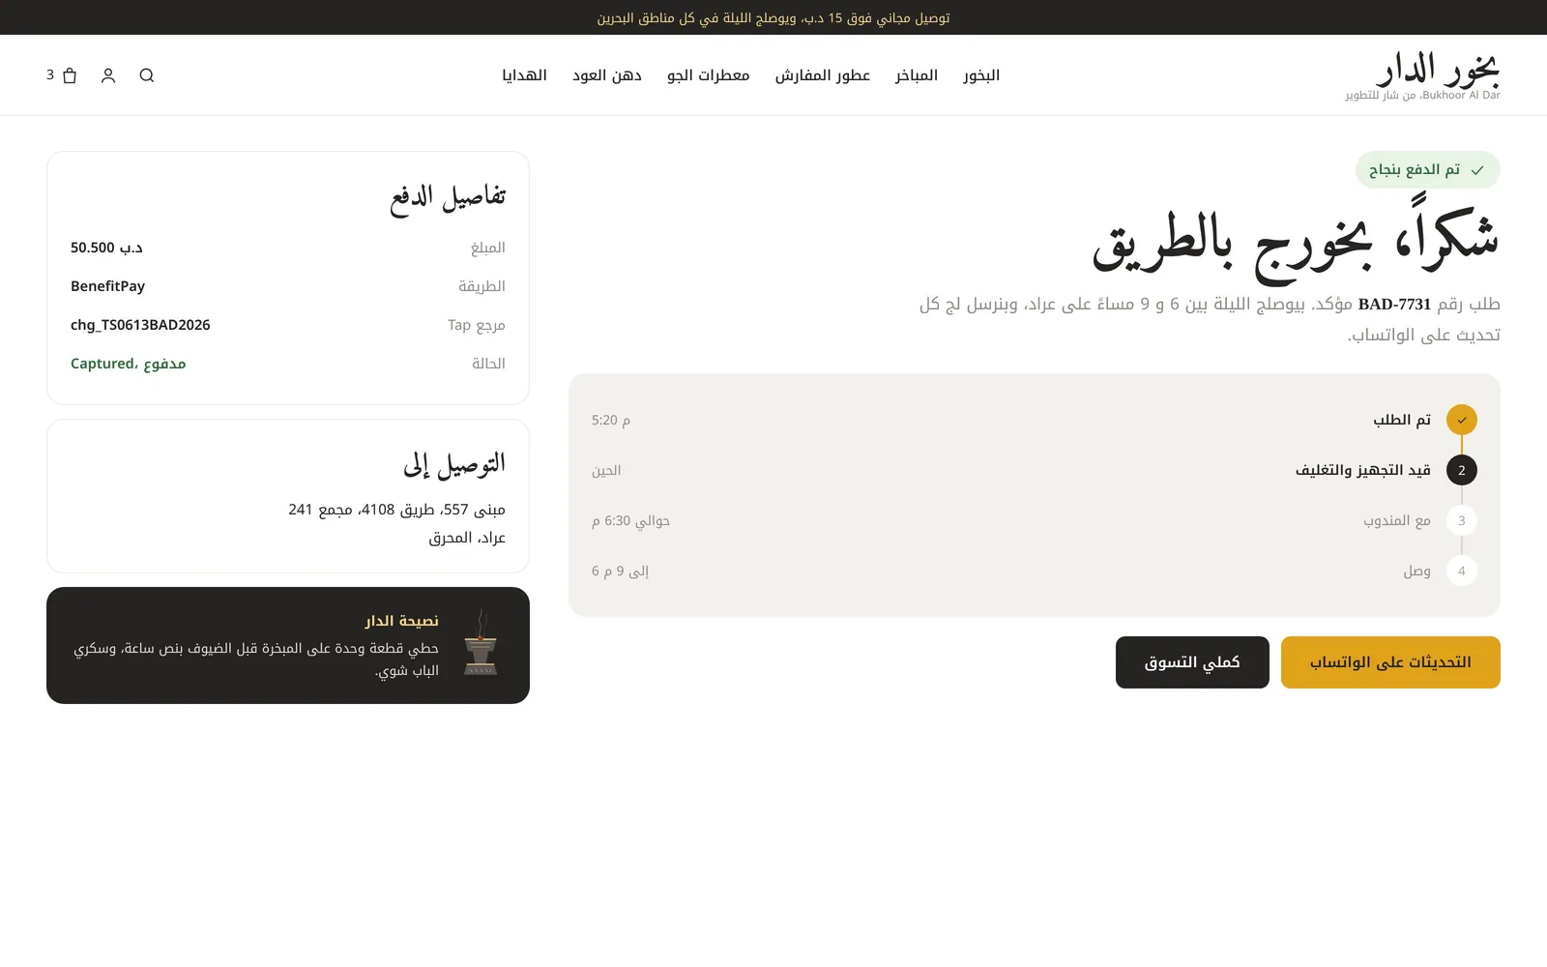The width and height of the screenshot is (1547, 967).
Task: Click step 3 circle مع المندوب
Action: pyautogui.click(x=1462, y=520)
